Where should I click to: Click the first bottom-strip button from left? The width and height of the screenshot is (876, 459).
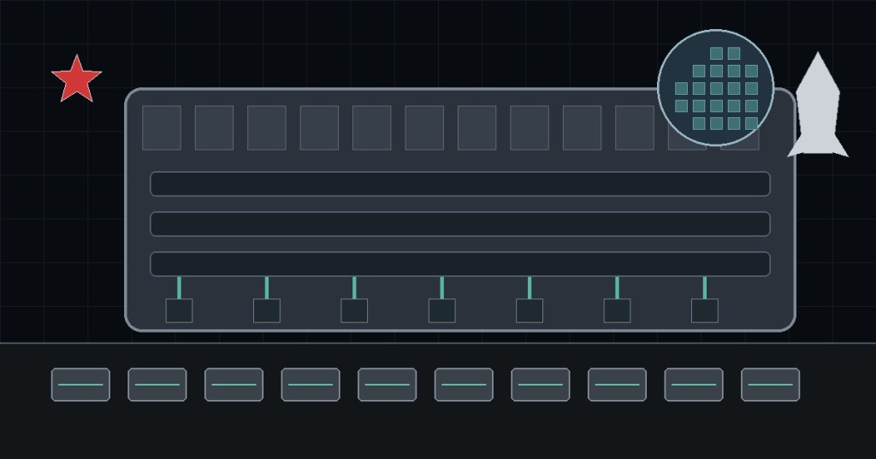[x=80, y=385]
